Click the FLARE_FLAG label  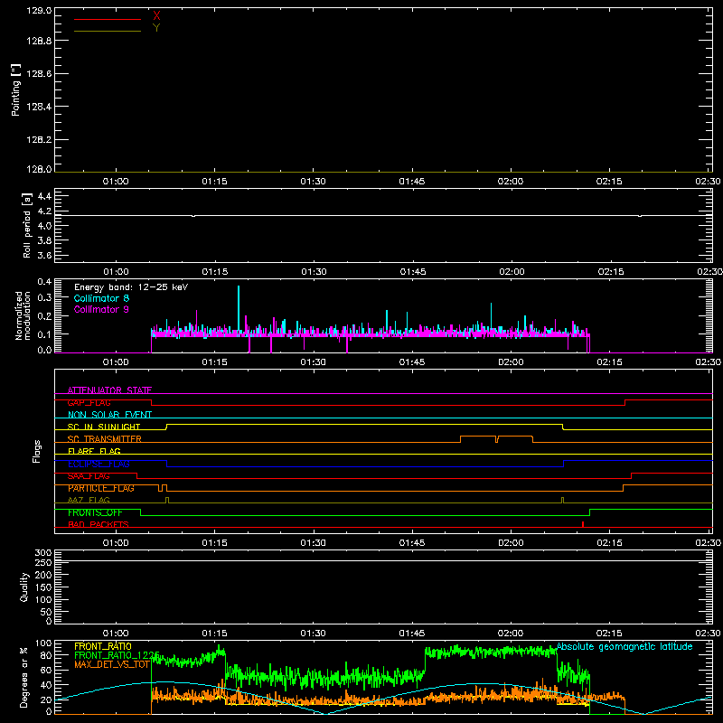(x=94, y=451)
